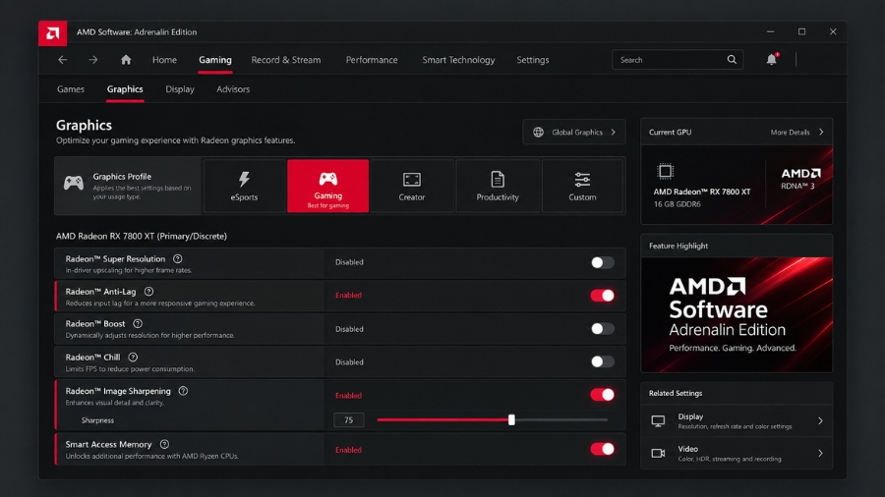Screen dimensions: 885x497
Task: Open the Home tab
Action: [x=164, y=60]
